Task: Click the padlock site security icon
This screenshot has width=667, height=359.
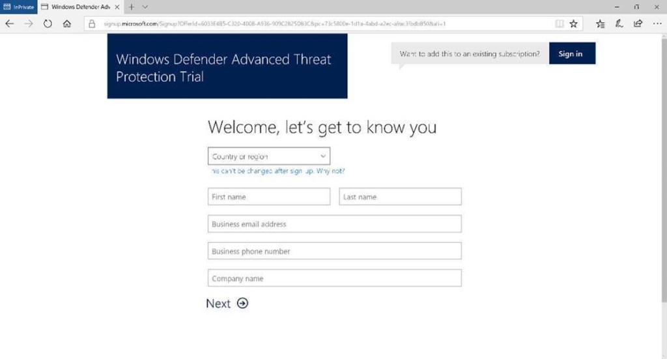Action: (92, 24)
